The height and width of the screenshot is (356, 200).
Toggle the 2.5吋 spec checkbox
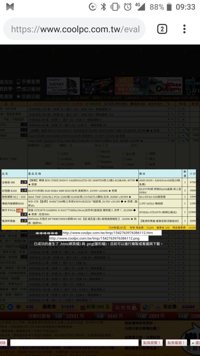tap(58, 153)
